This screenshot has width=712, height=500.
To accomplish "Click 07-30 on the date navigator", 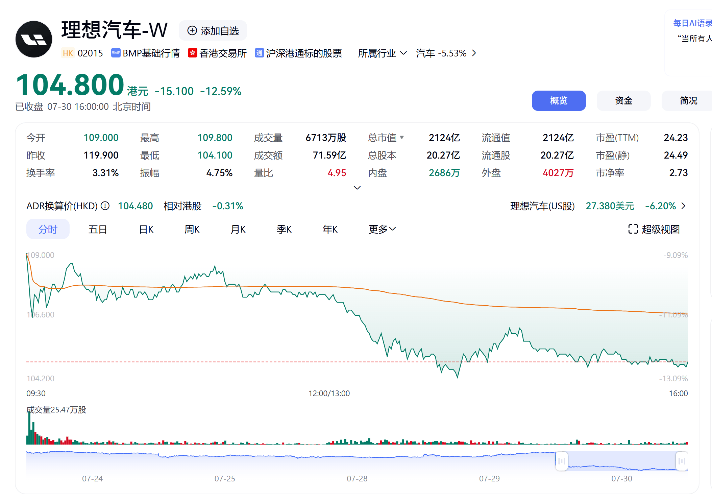I will [x=622, y=478].
